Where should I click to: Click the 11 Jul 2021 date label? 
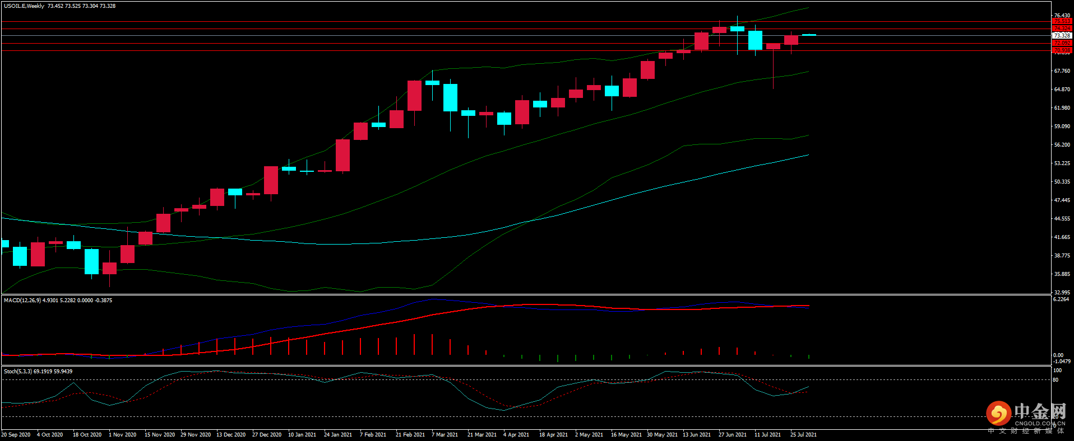(x=768, y=435)
